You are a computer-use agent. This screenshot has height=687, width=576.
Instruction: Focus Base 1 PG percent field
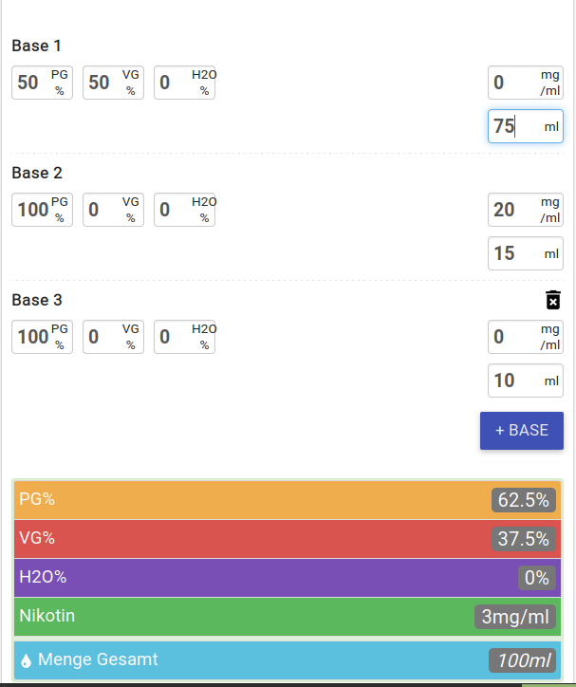pyautogui.click(x=42, y=83)
